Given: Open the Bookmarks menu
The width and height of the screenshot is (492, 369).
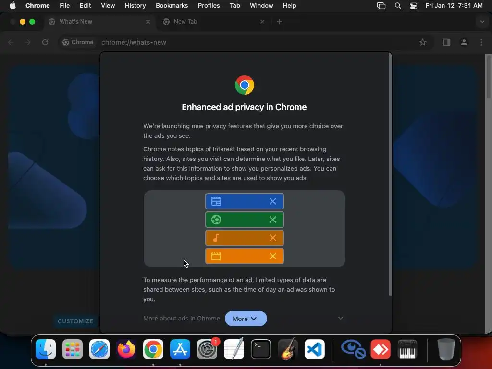Looking at the screenshot, I should pyautogui.click(x=172, y=6).
